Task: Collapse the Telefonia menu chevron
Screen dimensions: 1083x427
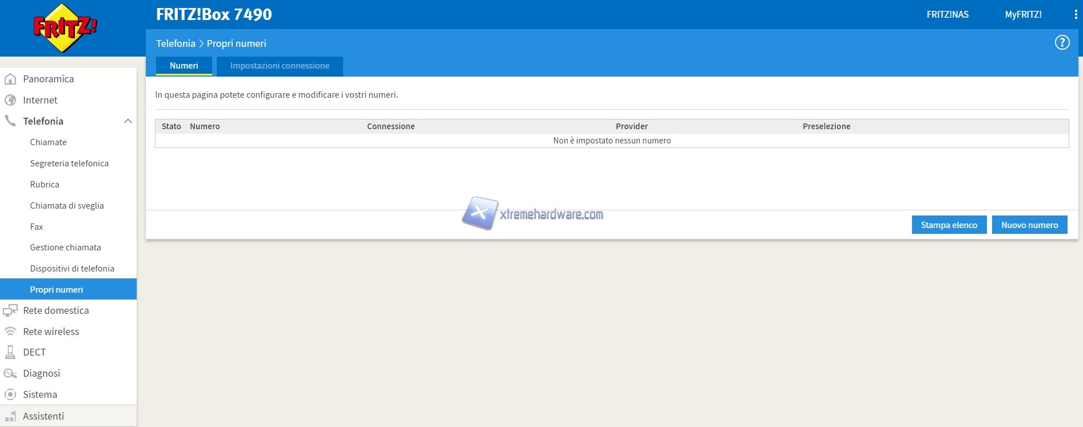Action: click(x=128, y=121)
